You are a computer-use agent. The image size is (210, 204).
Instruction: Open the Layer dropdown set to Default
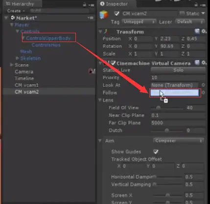[x=190, y=22]
